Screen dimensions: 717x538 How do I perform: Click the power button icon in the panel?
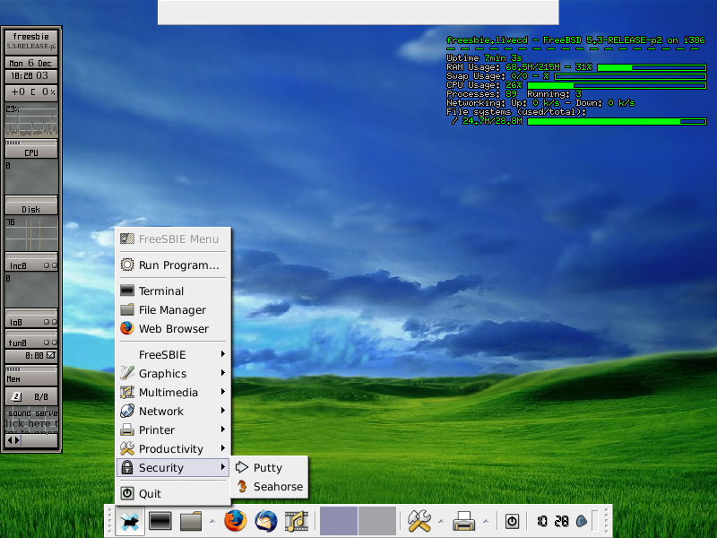[512, 521]
